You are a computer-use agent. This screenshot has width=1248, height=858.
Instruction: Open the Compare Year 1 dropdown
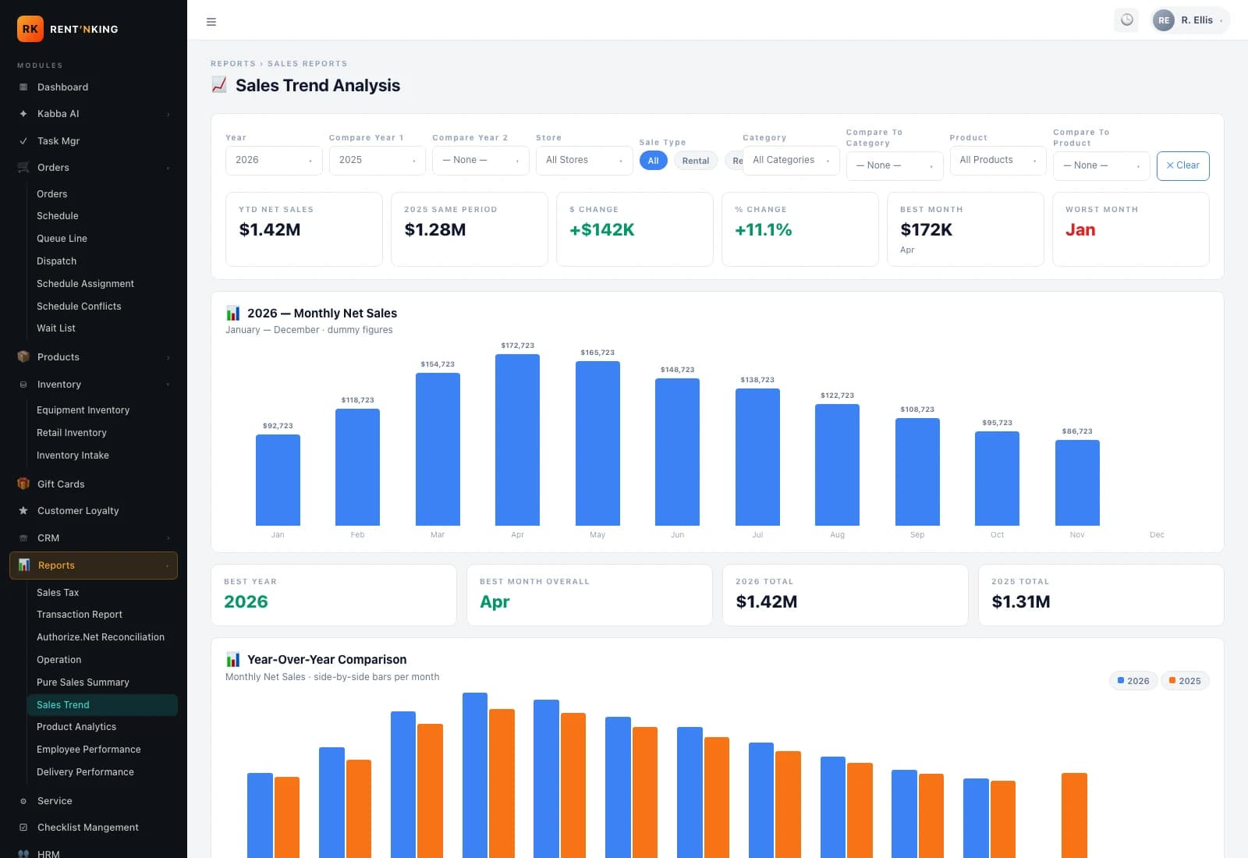point(378,160)
